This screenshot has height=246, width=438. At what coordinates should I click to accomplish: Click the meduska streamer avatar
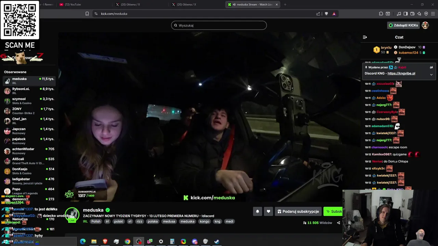click(72, 215)
